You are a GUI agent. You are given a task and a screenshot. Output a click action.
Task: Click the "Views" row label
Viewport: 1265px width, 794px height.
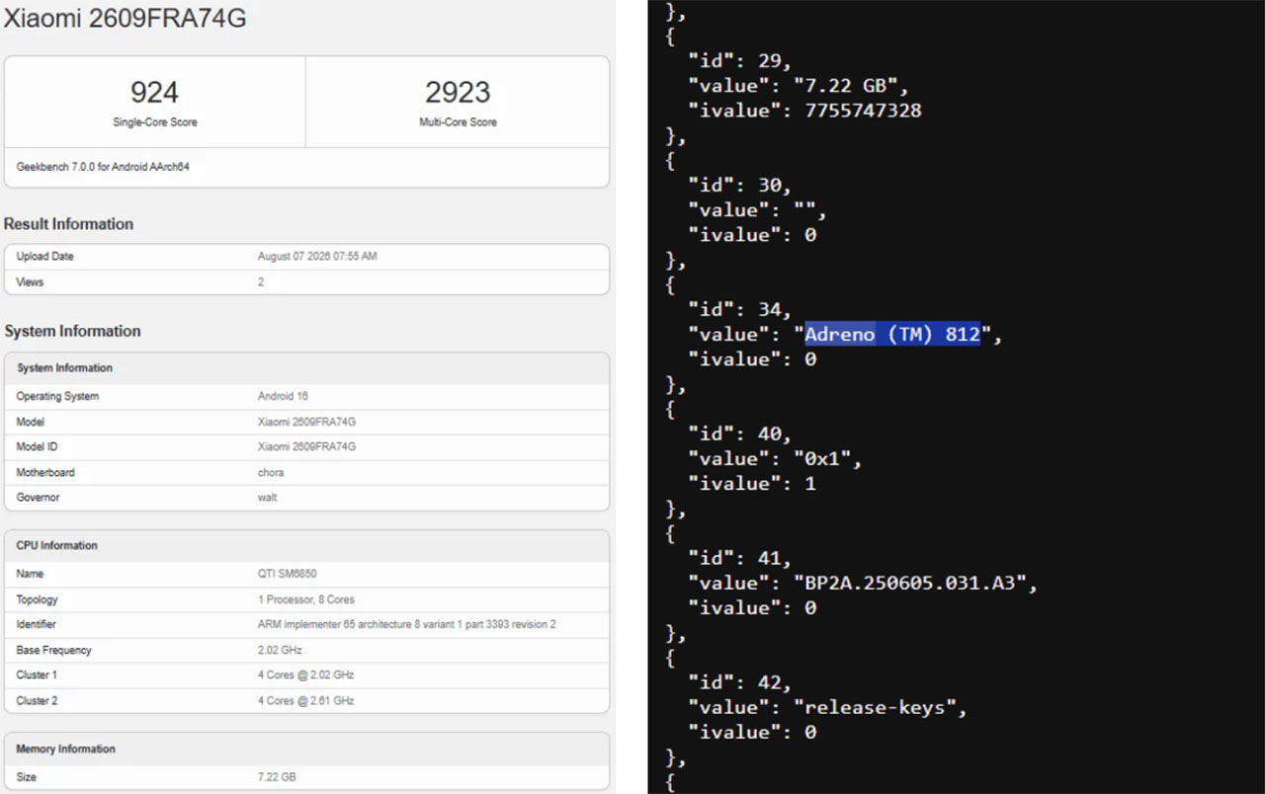point(30,282)
